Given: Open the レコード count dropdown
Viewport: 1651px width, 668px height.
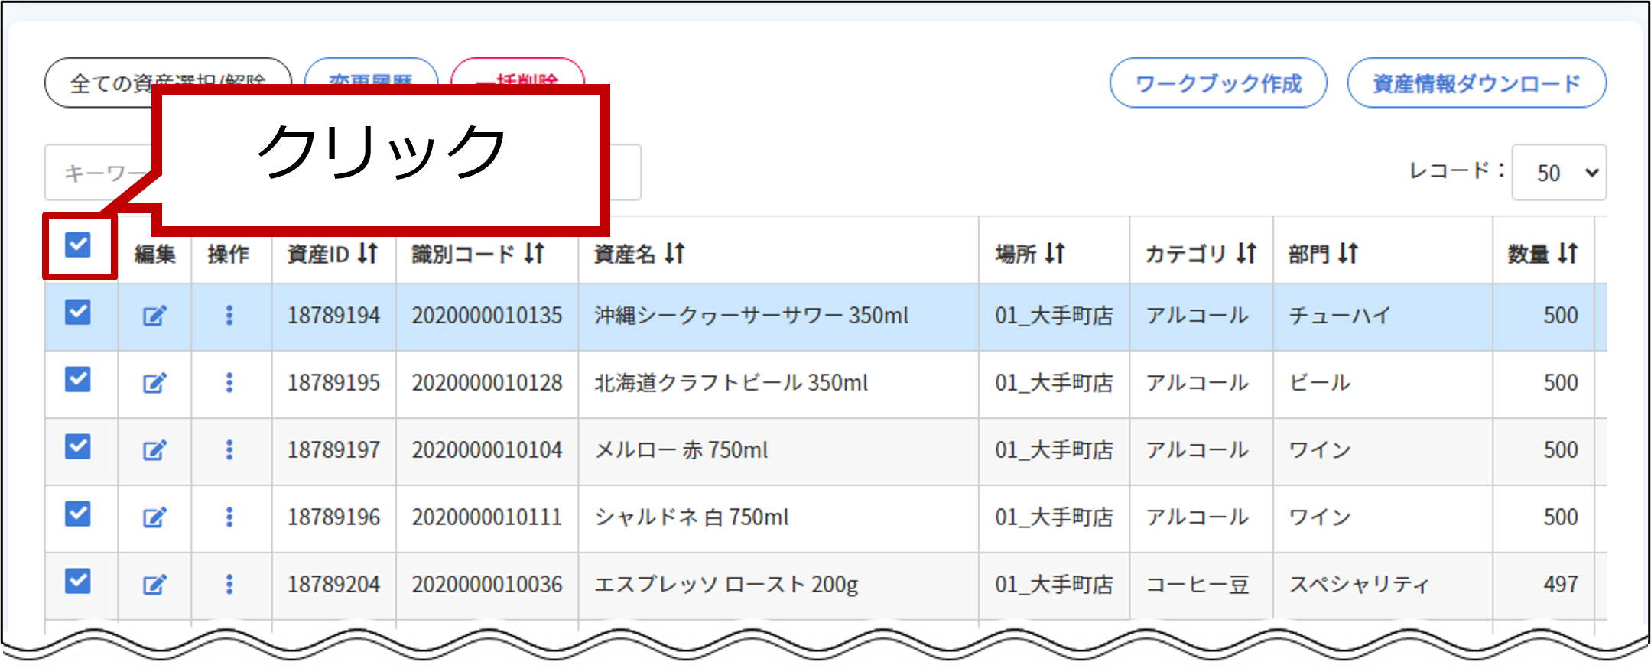Looking at the screenshot, I should 1558,173.
